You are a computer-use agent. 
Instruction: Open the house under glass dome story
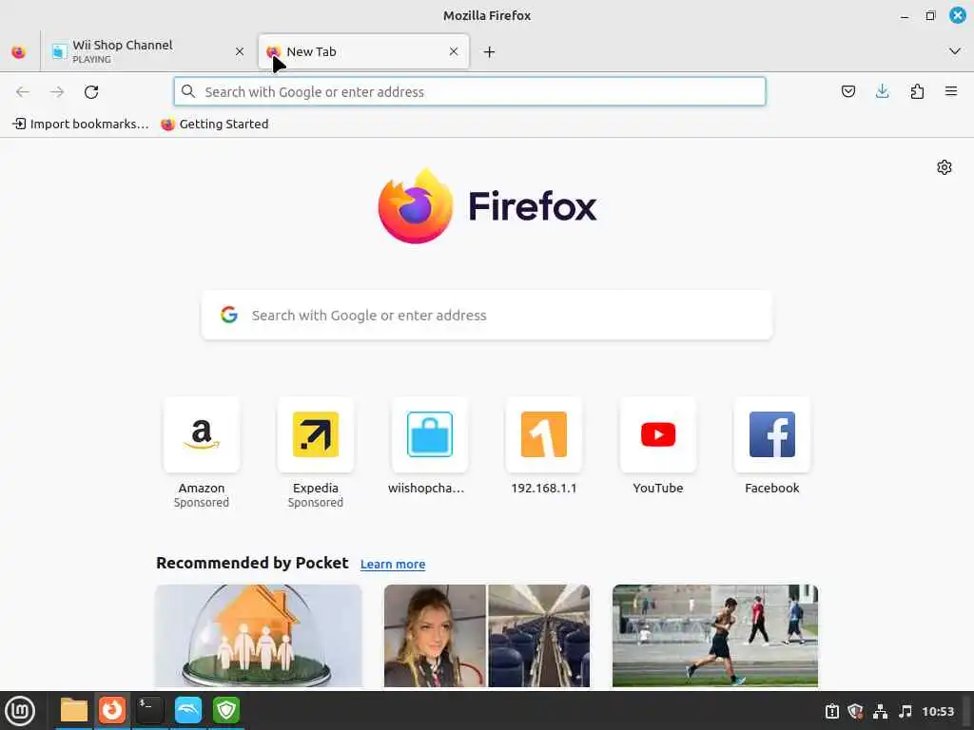point(259,636)
